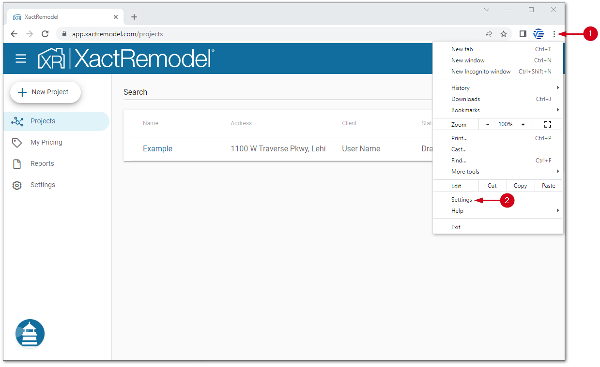Open the Settings gear in the sidebar
The height and width of the screenshot is (367, 600).
tap(17, 185)
